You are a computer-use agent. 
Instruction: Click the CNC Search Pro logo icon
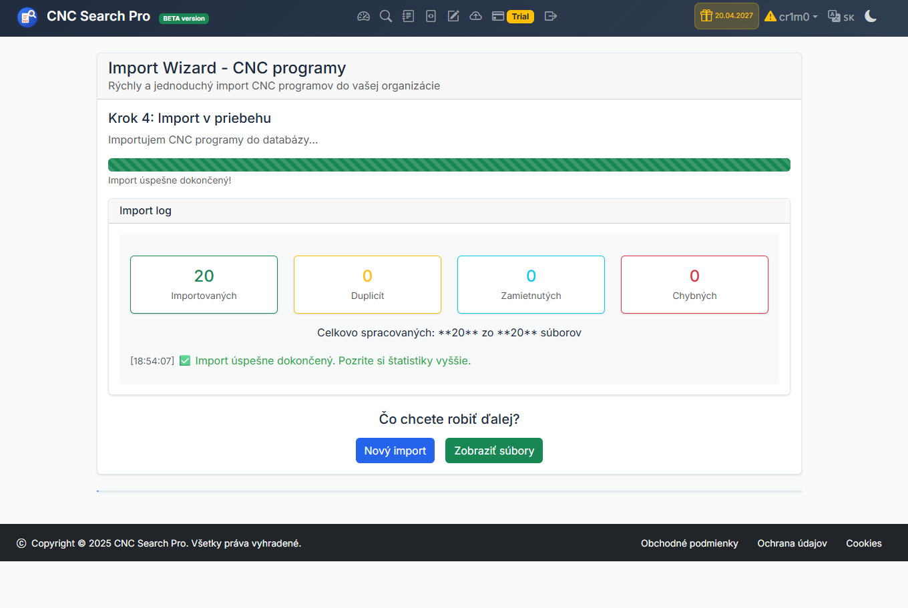27,17
